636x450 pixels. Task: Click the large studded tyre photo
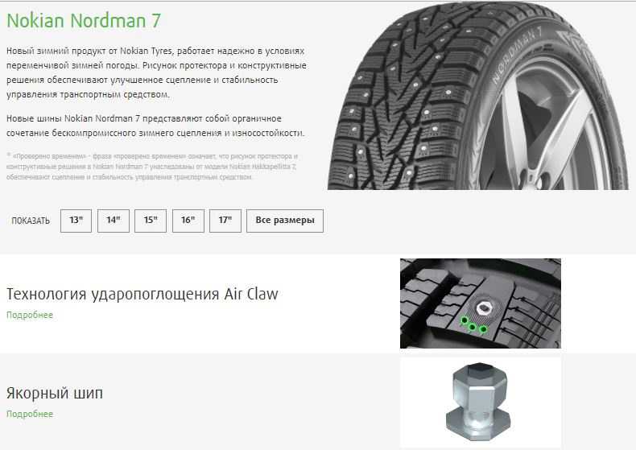tap(478, 96)
